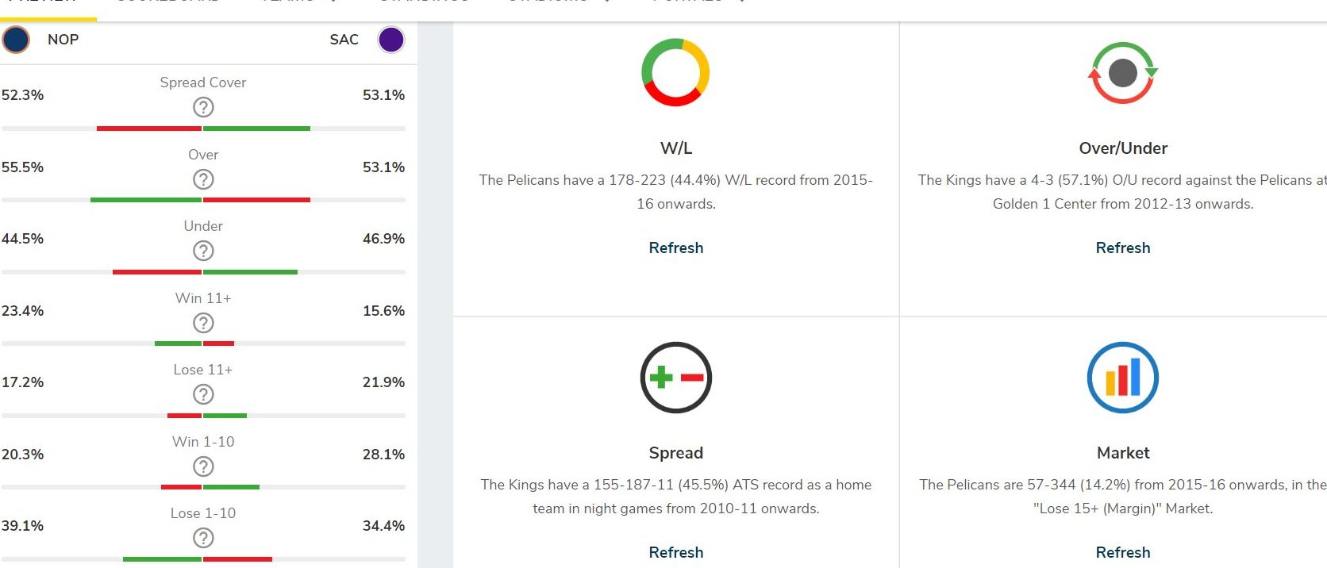Show help for Lose 11+
The height and width of the screenshot is (568, 1327).
203,394
